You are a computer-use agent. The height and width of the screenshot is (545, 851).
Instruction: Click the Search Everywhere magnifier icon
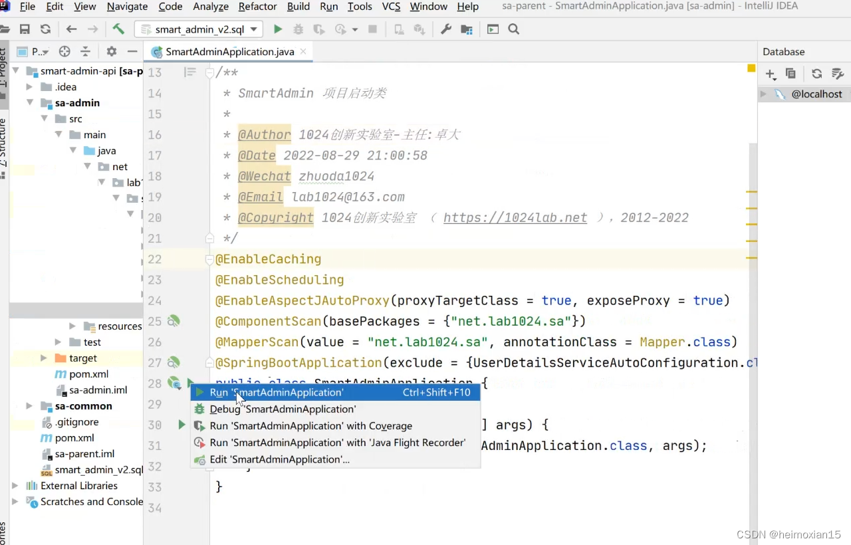click(x=513, y=29)
